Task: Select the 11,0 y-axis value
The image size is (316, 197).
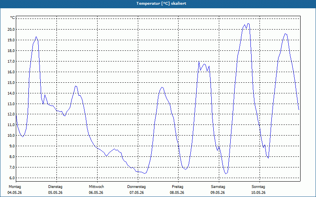Action: tap(11, 125)
